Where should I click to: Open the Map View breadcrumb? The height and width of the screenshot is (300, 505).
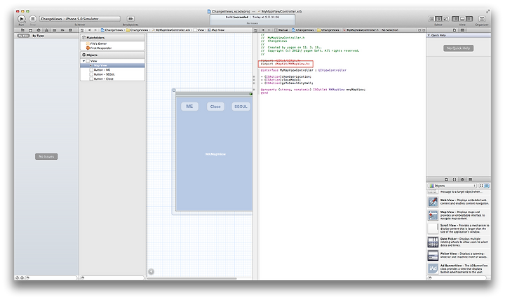[216, 30]
